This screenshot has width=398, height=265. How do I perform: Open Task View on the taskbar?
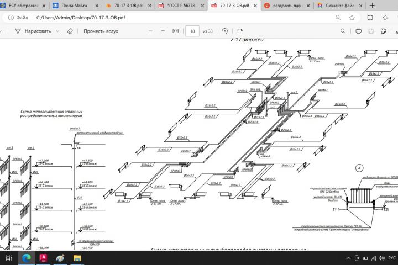click(9, 258)
